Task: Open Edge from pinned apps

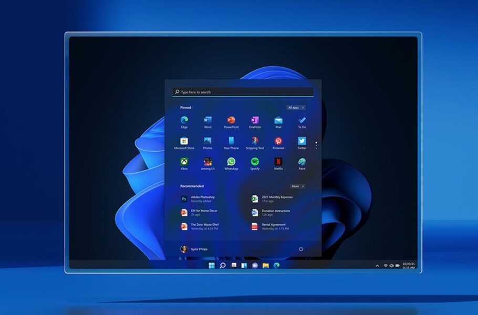Action: [x=184, y=122]
